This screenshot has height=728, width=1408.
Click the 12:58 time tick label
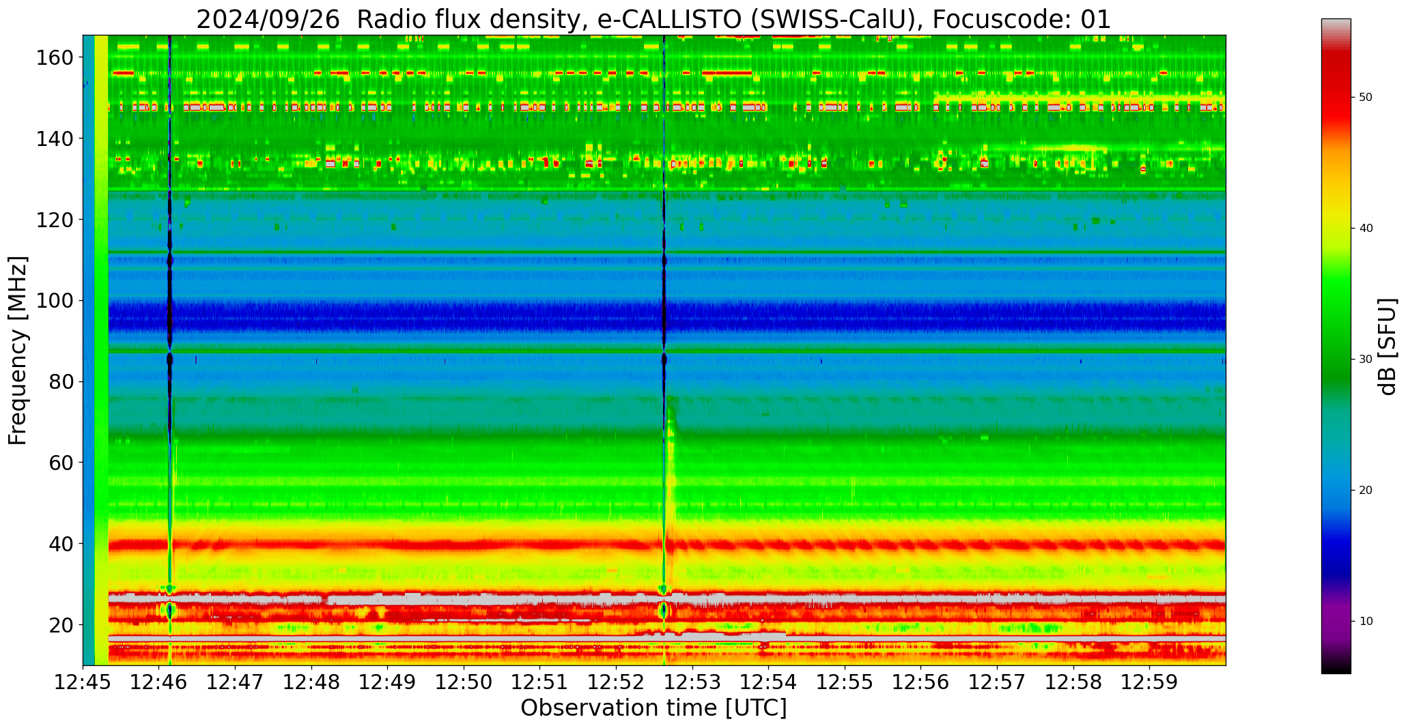coord(1073,682)
